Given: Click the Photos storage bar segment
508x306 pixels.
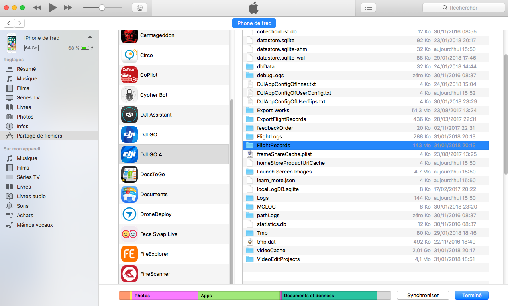Looking at the screenshot, I should (165, 295).
